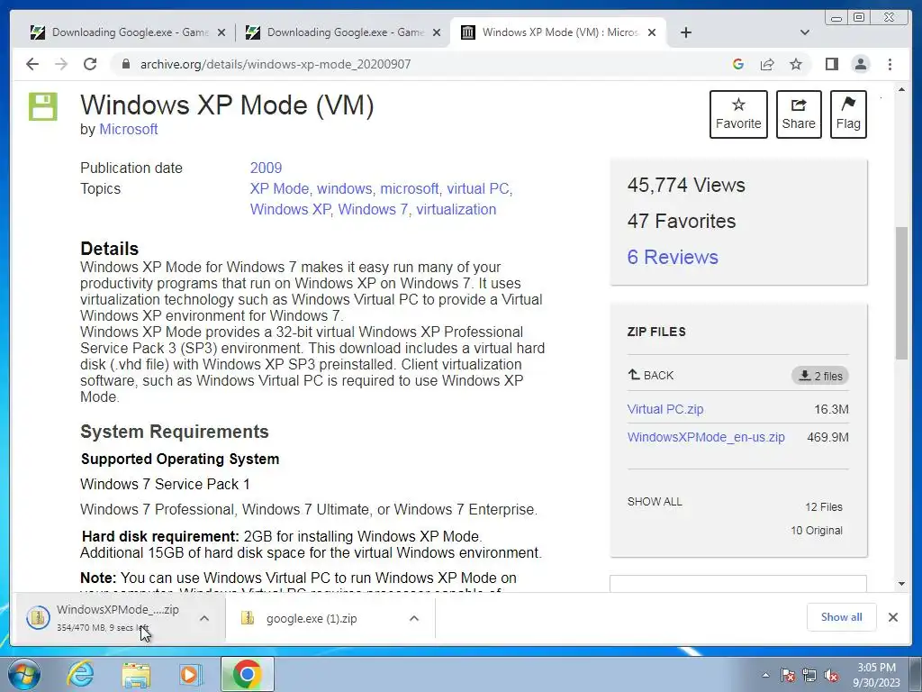Click the scrollbar down arrow
The image size is (922, 692).
(901, 584)
